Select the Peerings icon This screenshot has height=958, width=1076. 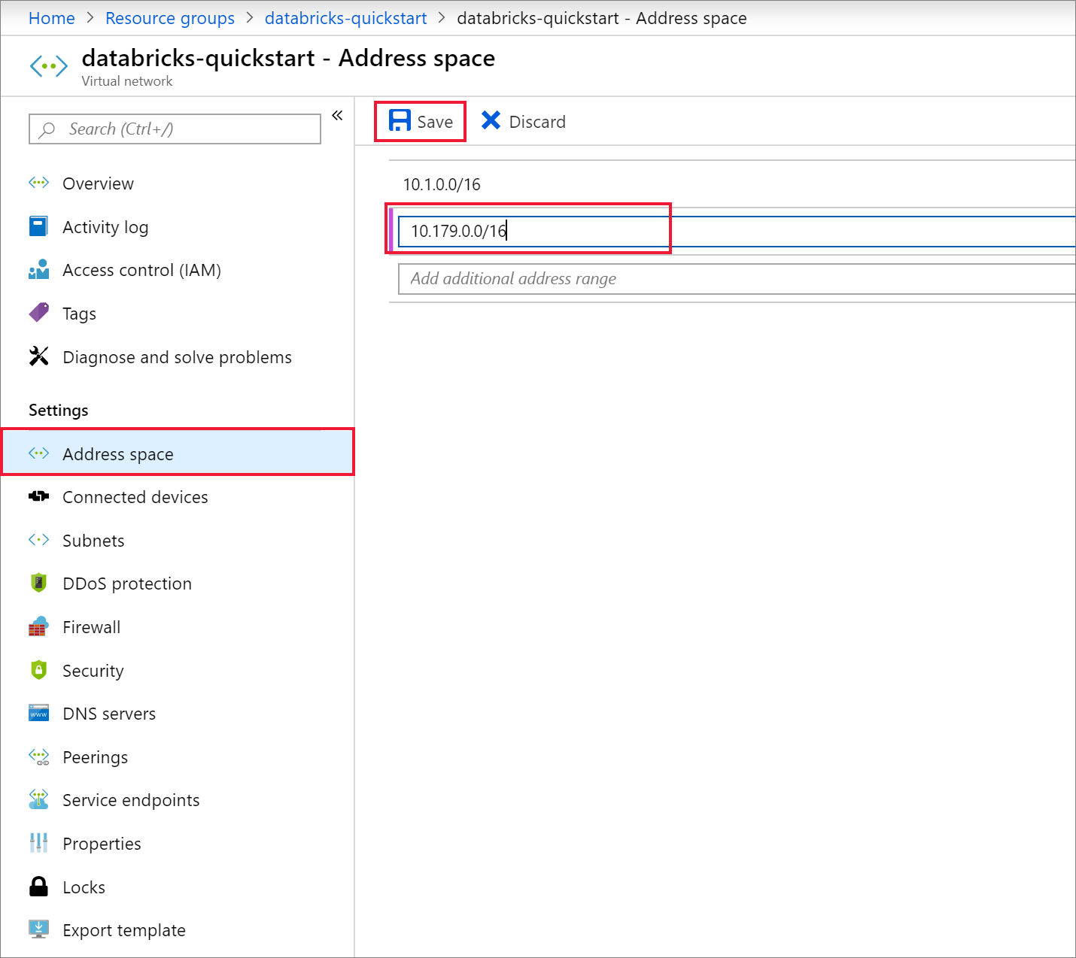click(38, 756)
